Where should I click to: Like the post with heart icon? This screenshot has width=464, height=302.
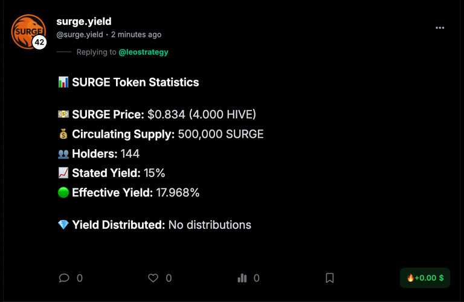153,278
